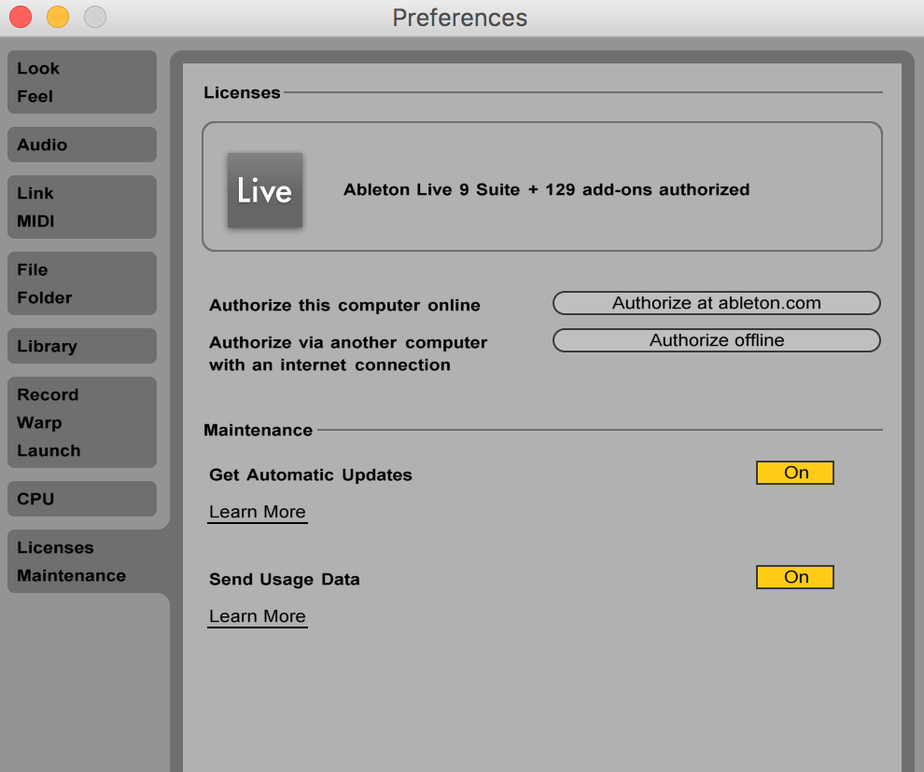Screen dimensions: 924x772
Task: Click the 'Maintenance' section heading
Action: pyautogui.click(x=259, y=430)
